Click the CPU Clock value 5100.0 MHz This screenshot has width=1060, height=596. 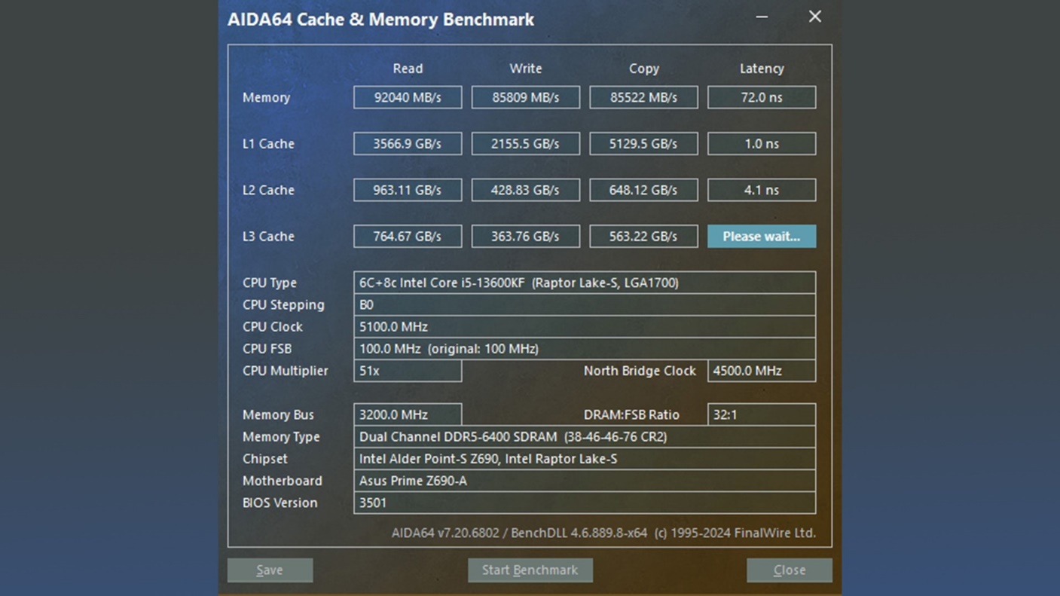pos(585,327)
